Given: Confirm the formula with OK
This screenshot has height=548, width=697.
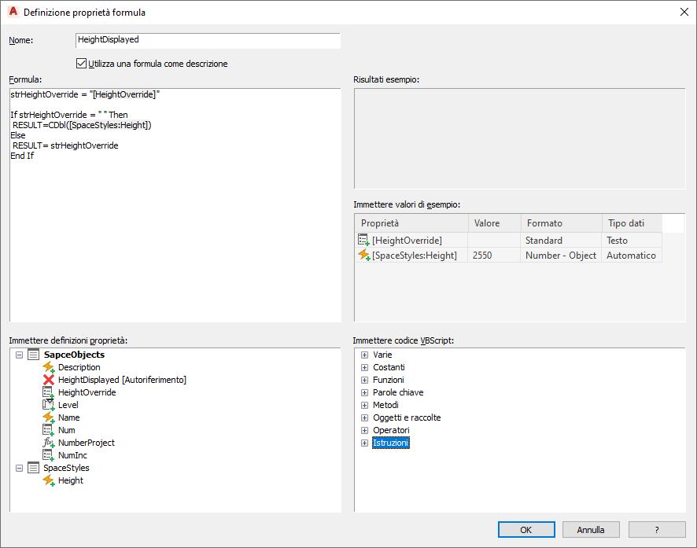Looking at the screenshot, I should (x=526, y=530).
